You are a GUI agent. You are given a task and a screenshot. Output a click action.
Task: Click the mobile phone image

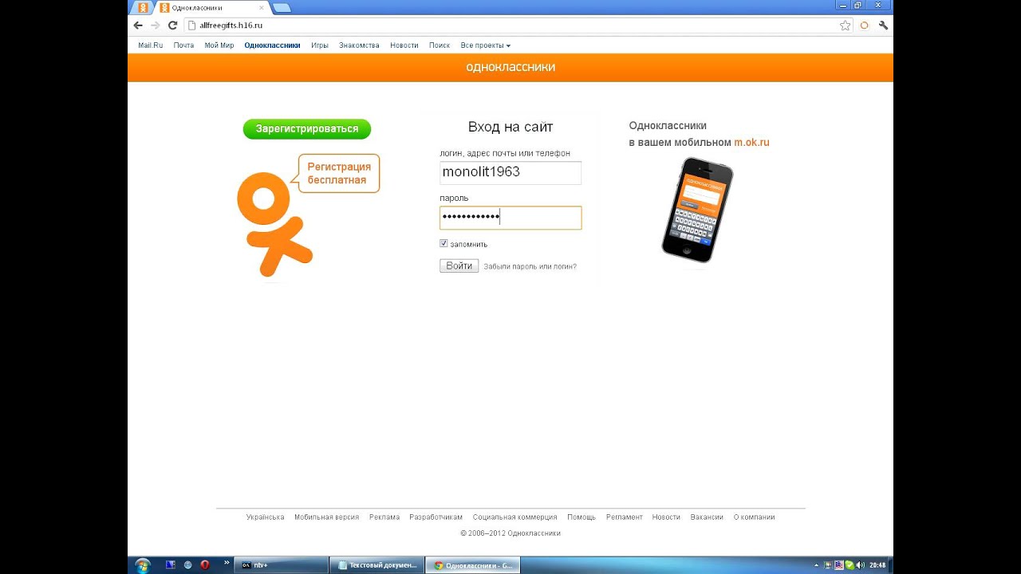(x=696, y=210)
